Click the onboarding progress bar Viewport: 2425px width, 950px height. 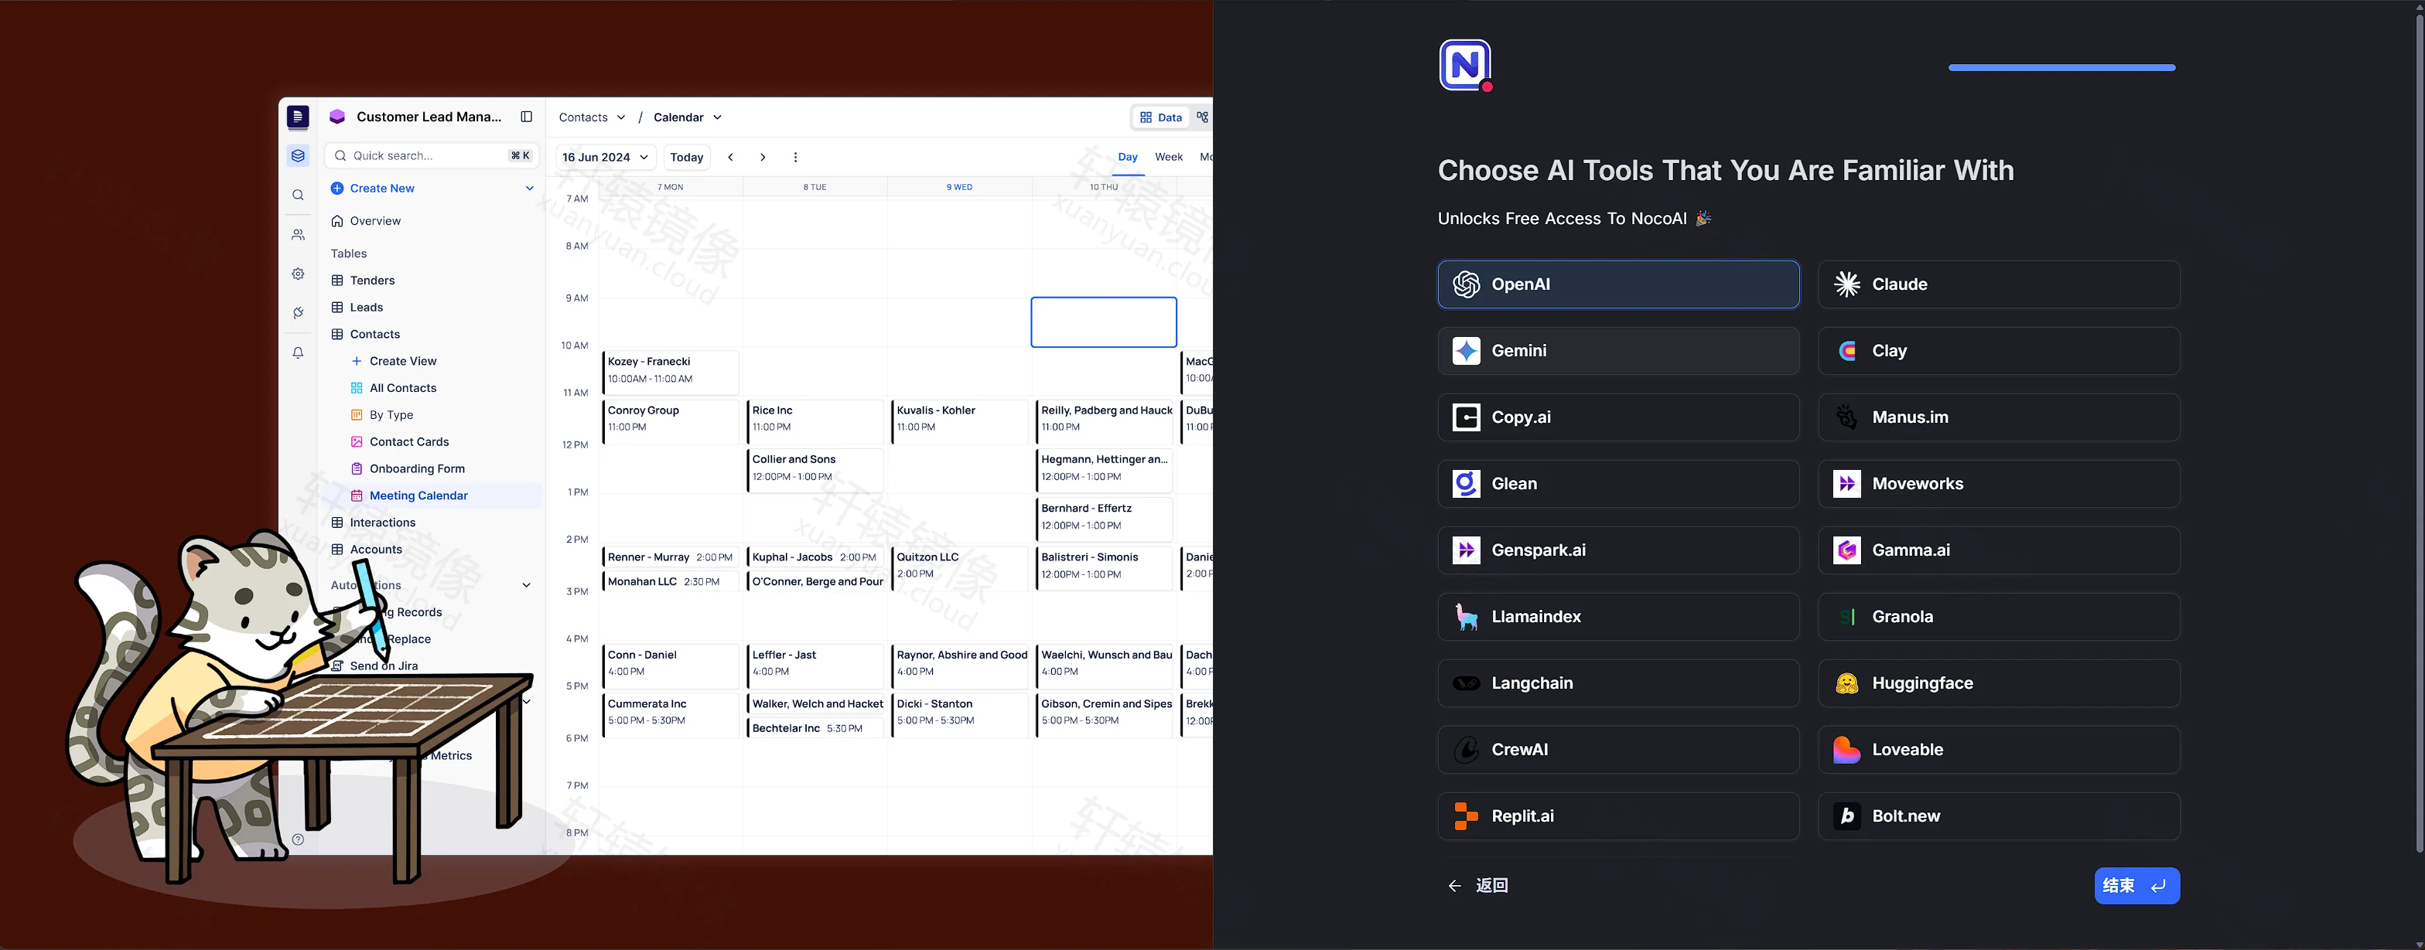click(x=2061, y=68)
